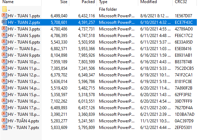
Task: Select the file HV - TUAN 6.pptx
Action: [x=24, y=42]
